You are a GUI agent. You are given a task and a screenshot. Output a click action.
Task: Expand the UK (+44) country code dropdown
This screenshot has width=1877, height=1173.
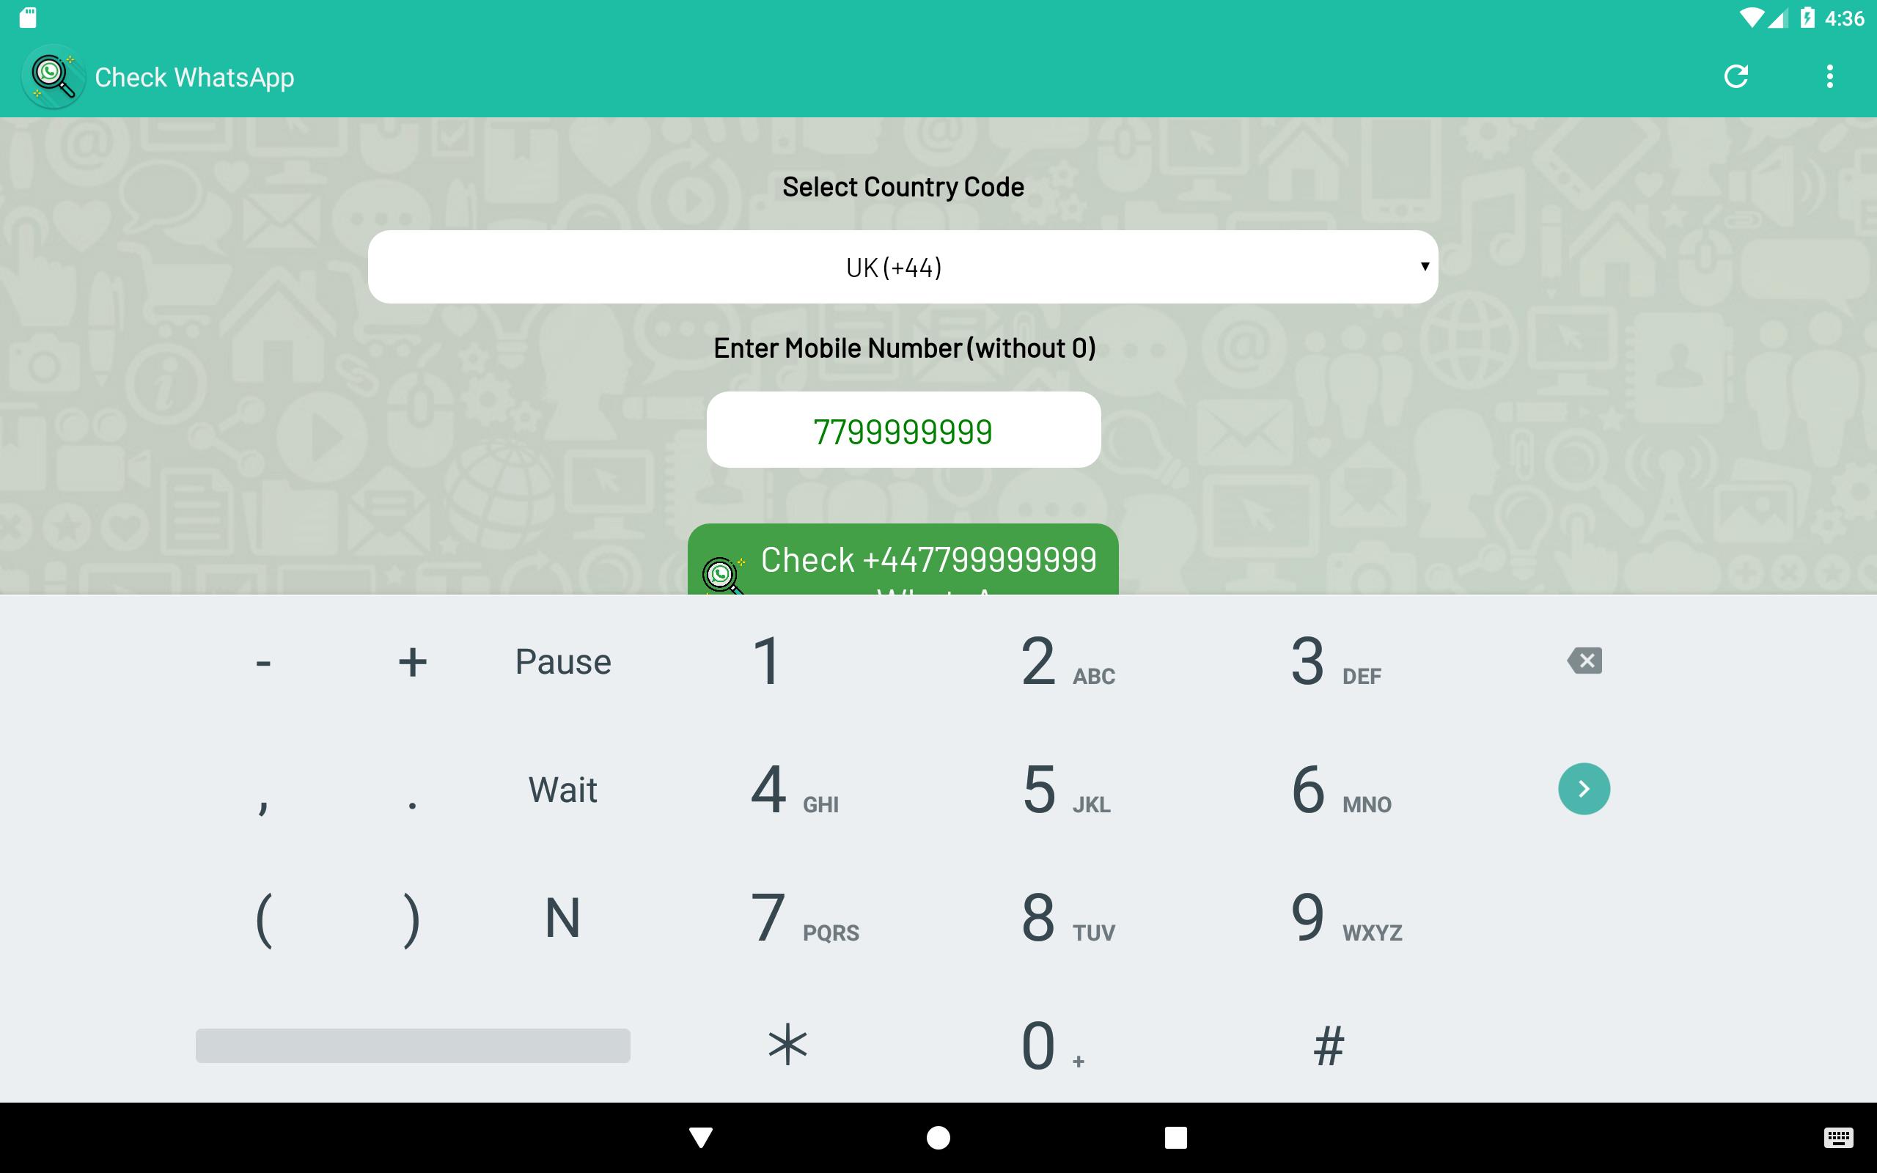(x=903, y=266)
